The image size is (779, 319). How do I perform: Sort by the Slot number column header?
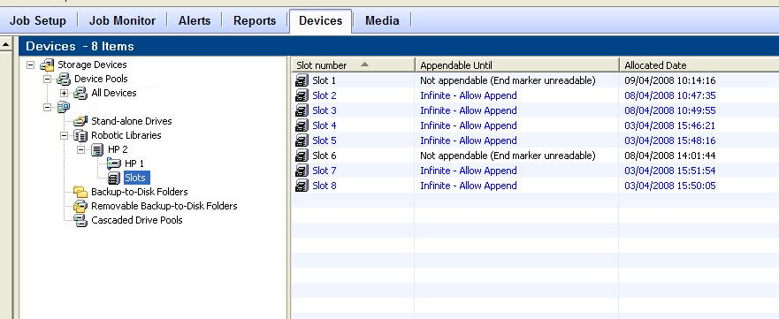[353, 65]
